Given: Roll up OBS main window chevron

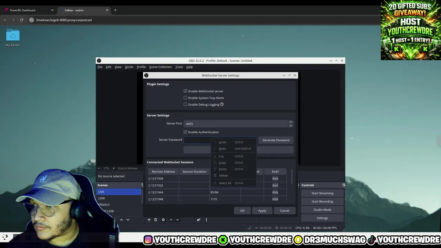Looking at the screenshot, I should tap(337, 61).
